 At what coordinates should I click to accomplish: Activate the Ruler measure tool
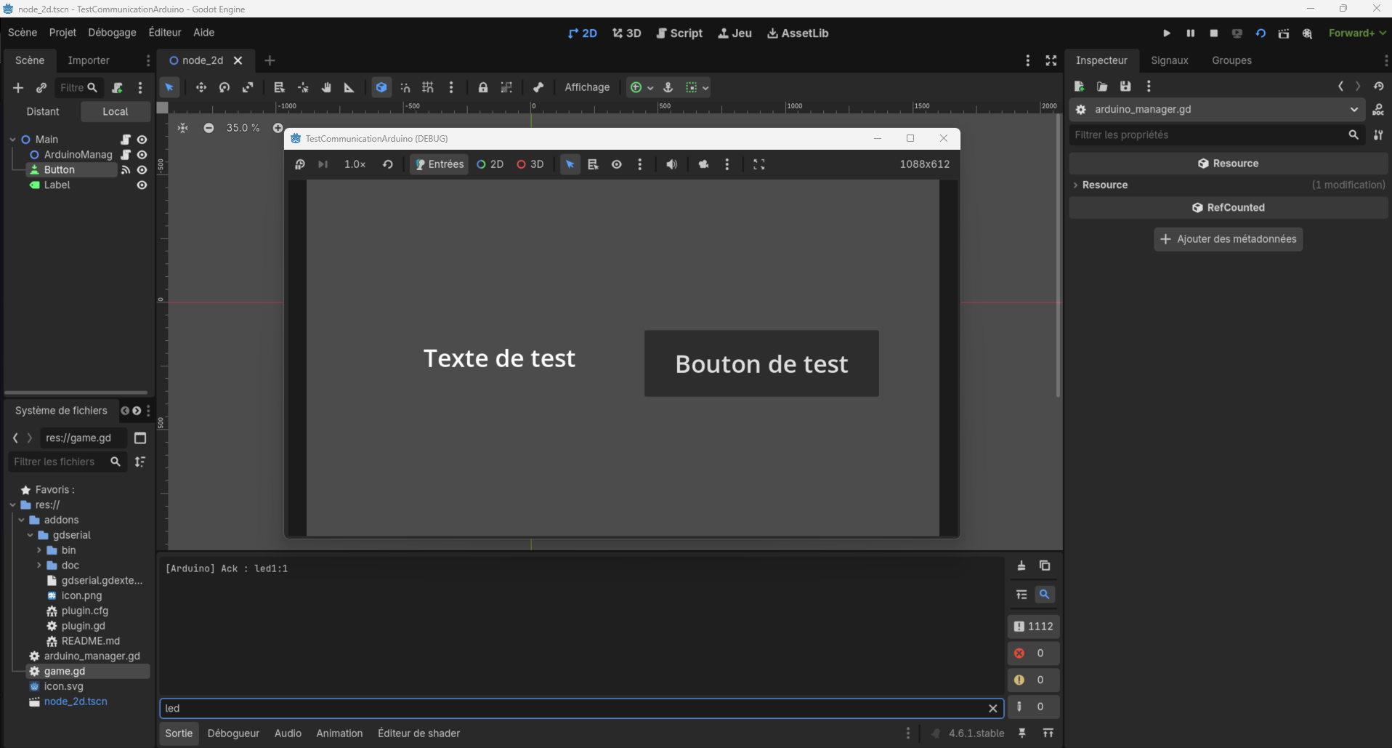(x=349, y=87)
